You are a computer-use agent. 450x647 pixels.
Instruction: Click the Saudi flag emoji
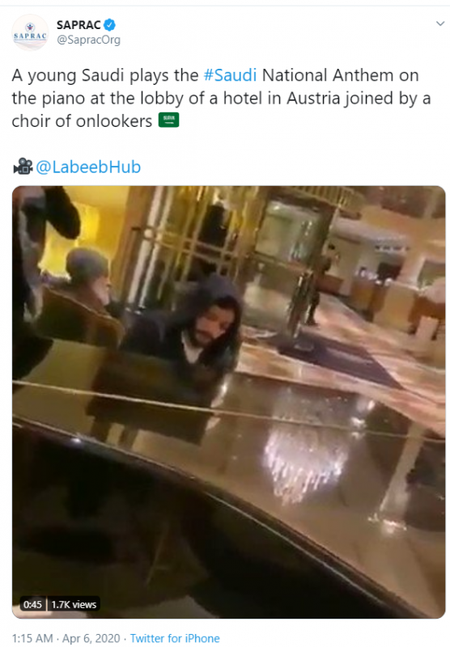169,120
